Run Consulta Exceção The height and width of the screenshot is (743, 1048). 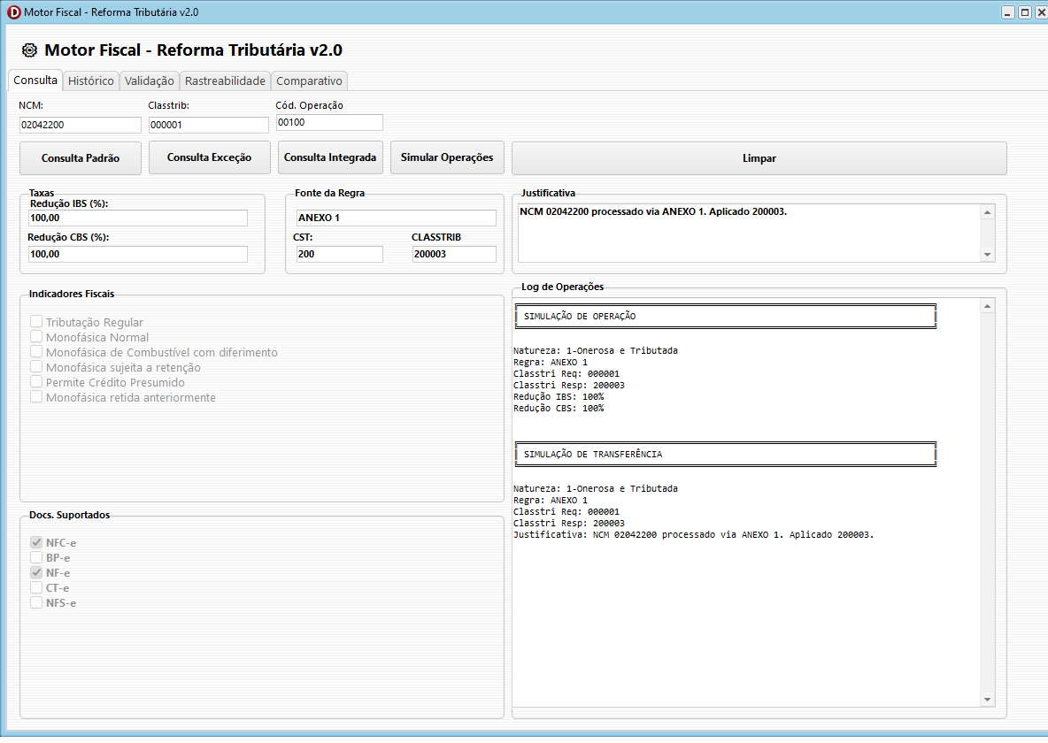pyautogui.click(x=209, y=158)
